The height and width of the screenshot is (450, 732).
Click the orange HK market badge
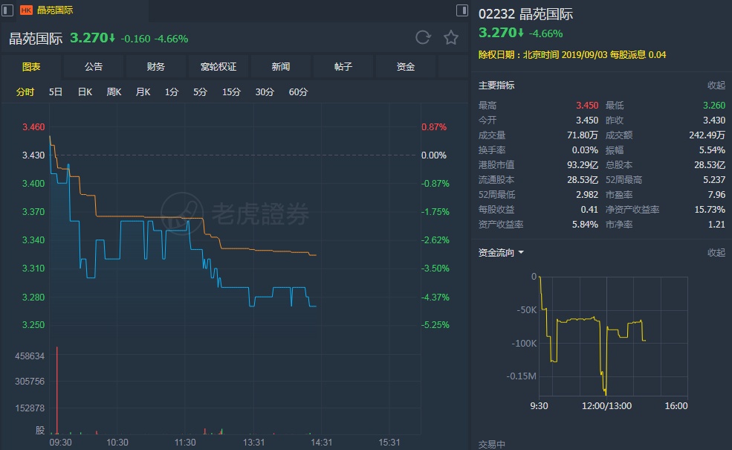click(26, 10)
